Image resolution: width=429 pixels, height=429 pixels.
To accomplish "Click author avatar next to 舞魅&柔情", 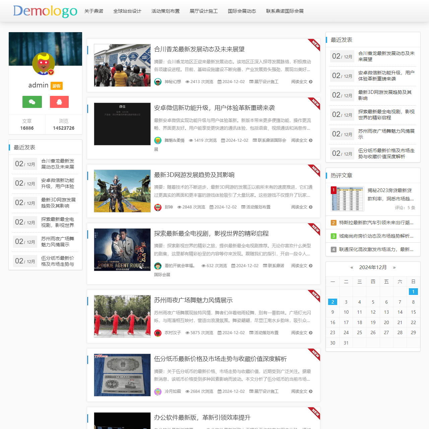I will (158, 140).
